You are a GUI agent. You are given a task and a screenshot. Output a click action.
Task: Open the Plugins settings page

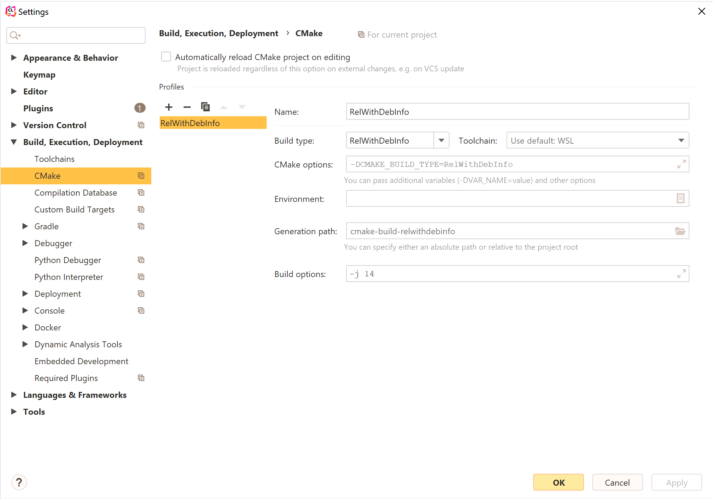click(38, 109)
